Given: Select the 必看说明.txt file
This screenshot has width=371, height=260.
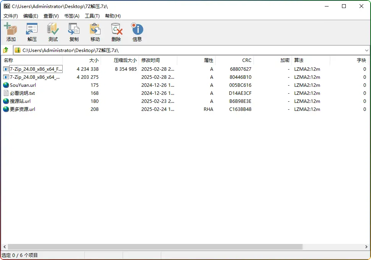Looking at the screenshot, I should [x=22, y=93].
